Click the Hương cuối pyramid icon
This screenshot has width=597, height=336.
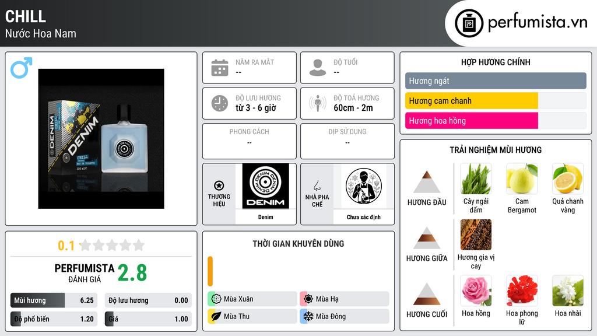coord(427,294)
